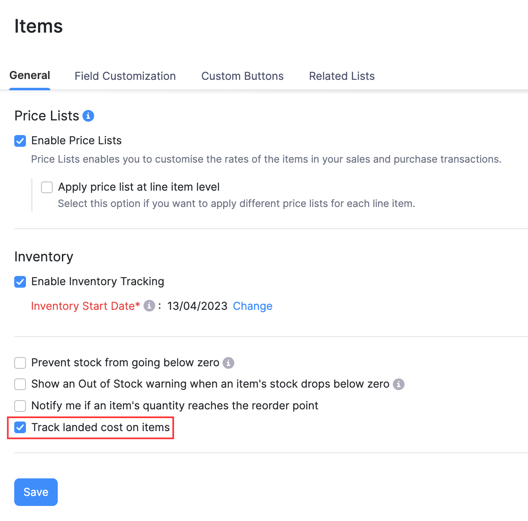
Task: Click info icon next to Out of Stock warning
Action: (399, 384)
